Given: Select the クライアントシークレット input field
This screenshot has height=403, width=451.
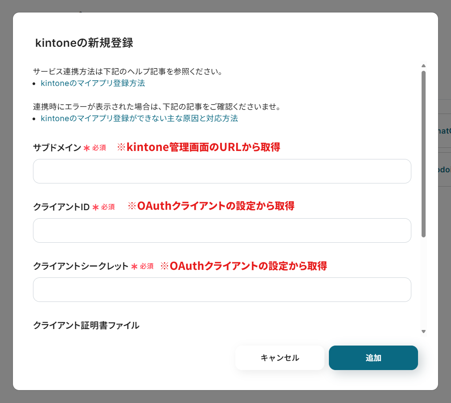Looking at the screenshot, I should 222,290.
